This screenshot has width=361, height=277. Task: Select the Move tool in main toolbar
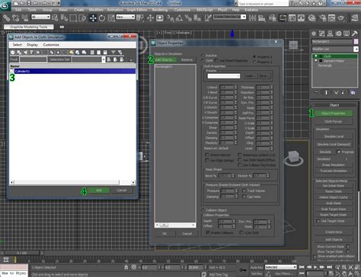[x=93, y=18]
